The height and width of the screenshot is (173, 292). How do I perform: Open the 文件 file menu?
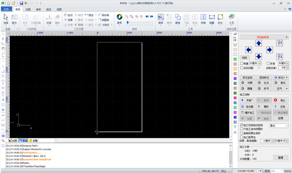(x=6, y=9)
